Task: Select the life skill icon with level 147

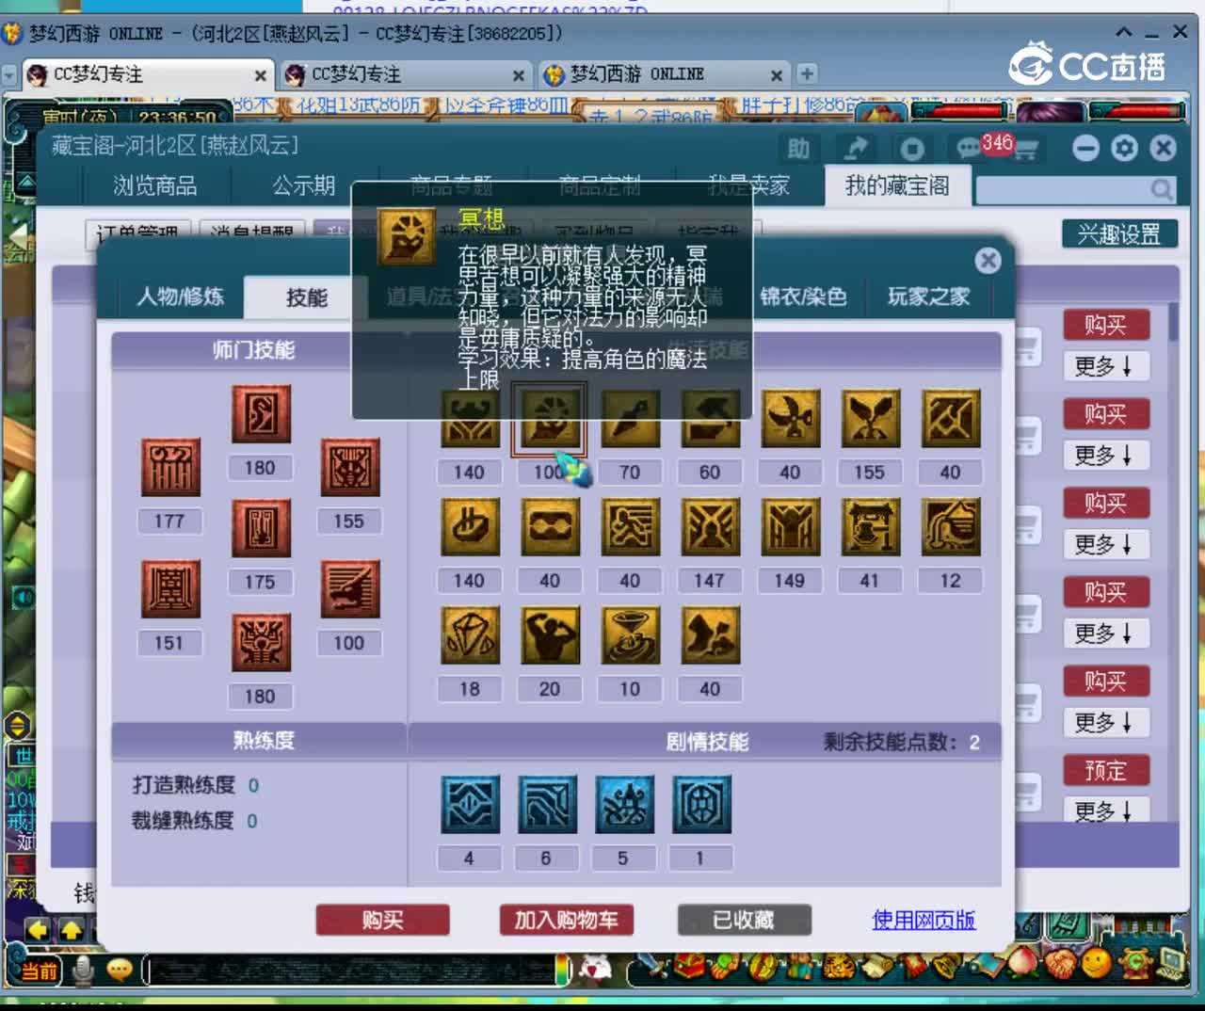Action: (709, 527)
